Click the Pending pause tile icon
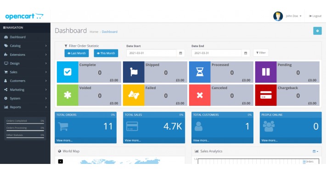The height and width of the screenshot is (174, 326). (266, 72)
